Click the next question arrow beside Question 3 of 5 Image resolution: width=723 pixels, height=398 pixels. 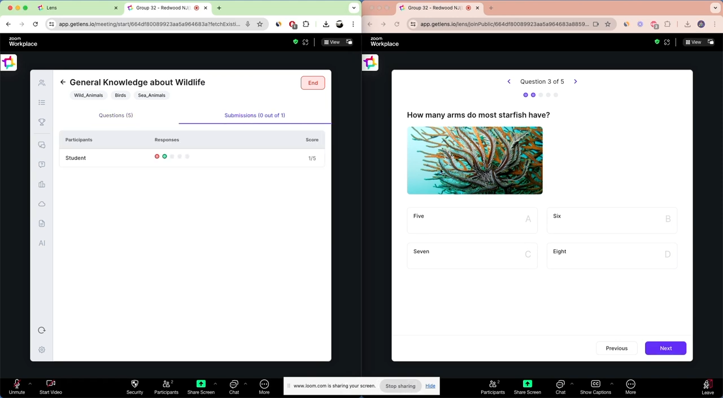(575, 81)
